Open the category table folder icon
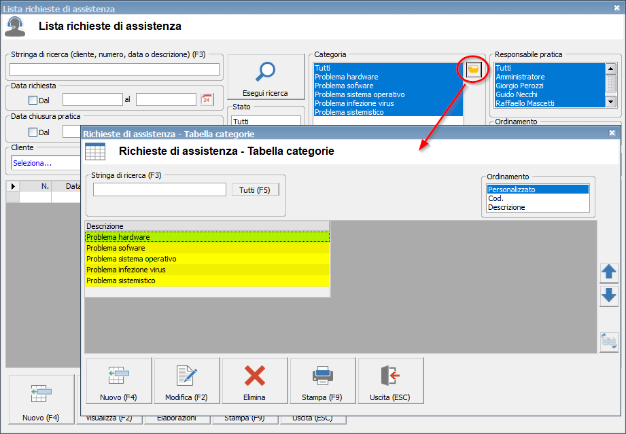This screenshot has width=626, height=434. coord(474,69)
